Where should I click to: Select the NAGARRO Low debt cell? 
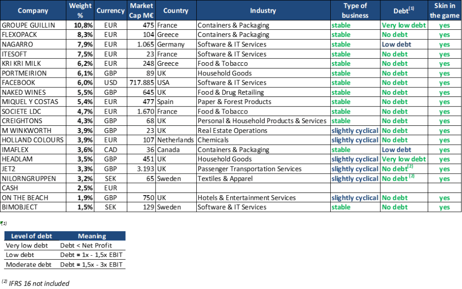coord(396,45)
